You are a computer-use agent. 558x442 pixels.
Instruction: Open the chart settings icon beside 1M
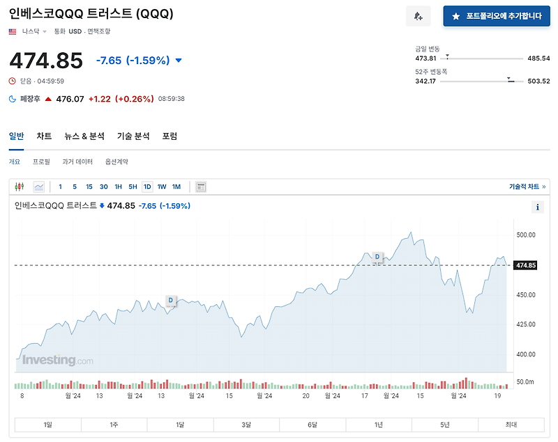[199, 187]
